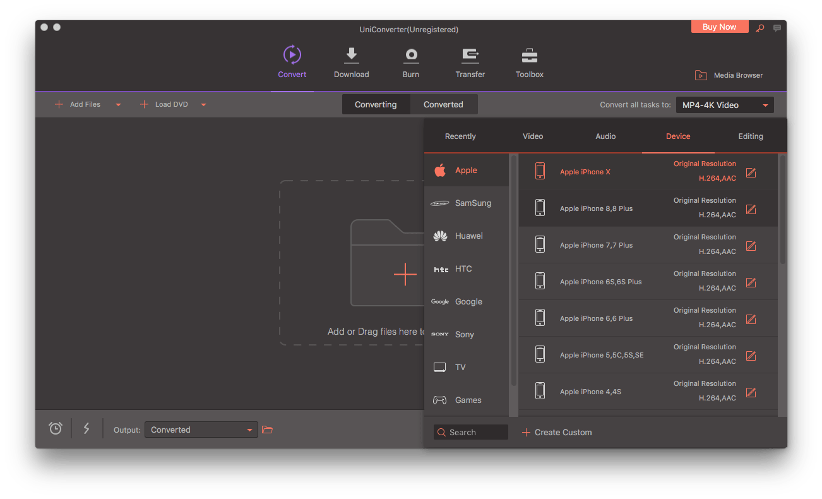Choose Apple iPhone 6,6 Plus preset
Viewport: 822px width, 499px height.
[x=648, y=318]
